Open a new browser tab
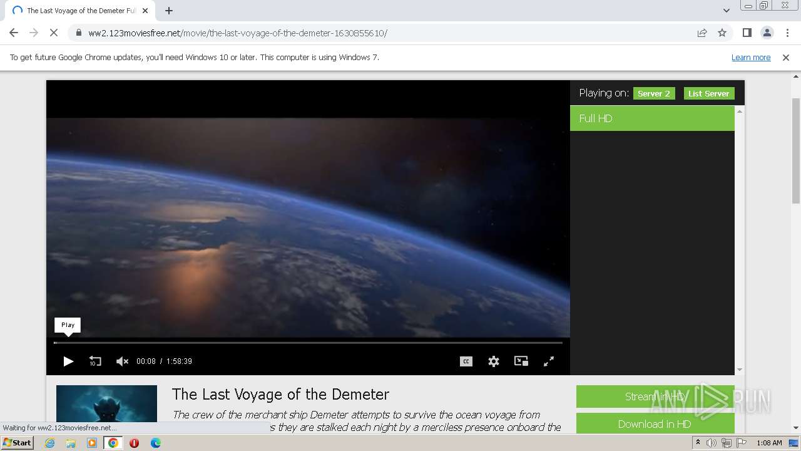Screen dimensions: 801x451 (x=169, y=11)
